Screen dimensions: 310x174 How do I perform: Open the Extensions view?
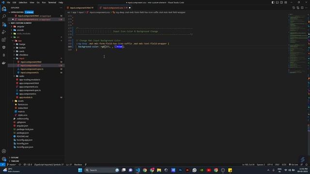tap(4, 40)
